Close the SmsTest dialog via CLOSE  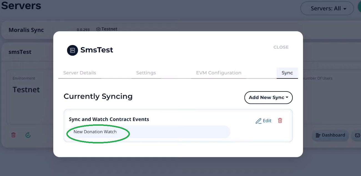pyautogui.click(x=281, y=47)
